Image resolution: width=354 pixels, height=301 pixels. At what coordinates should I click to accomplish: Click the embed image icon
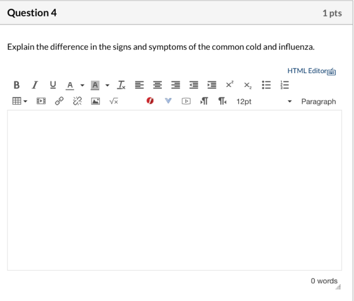(95, 101)
